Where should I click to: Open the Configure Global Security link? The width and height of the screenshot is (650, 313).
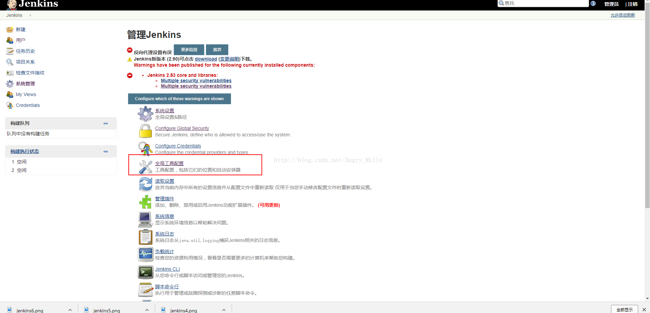(182, 128)
